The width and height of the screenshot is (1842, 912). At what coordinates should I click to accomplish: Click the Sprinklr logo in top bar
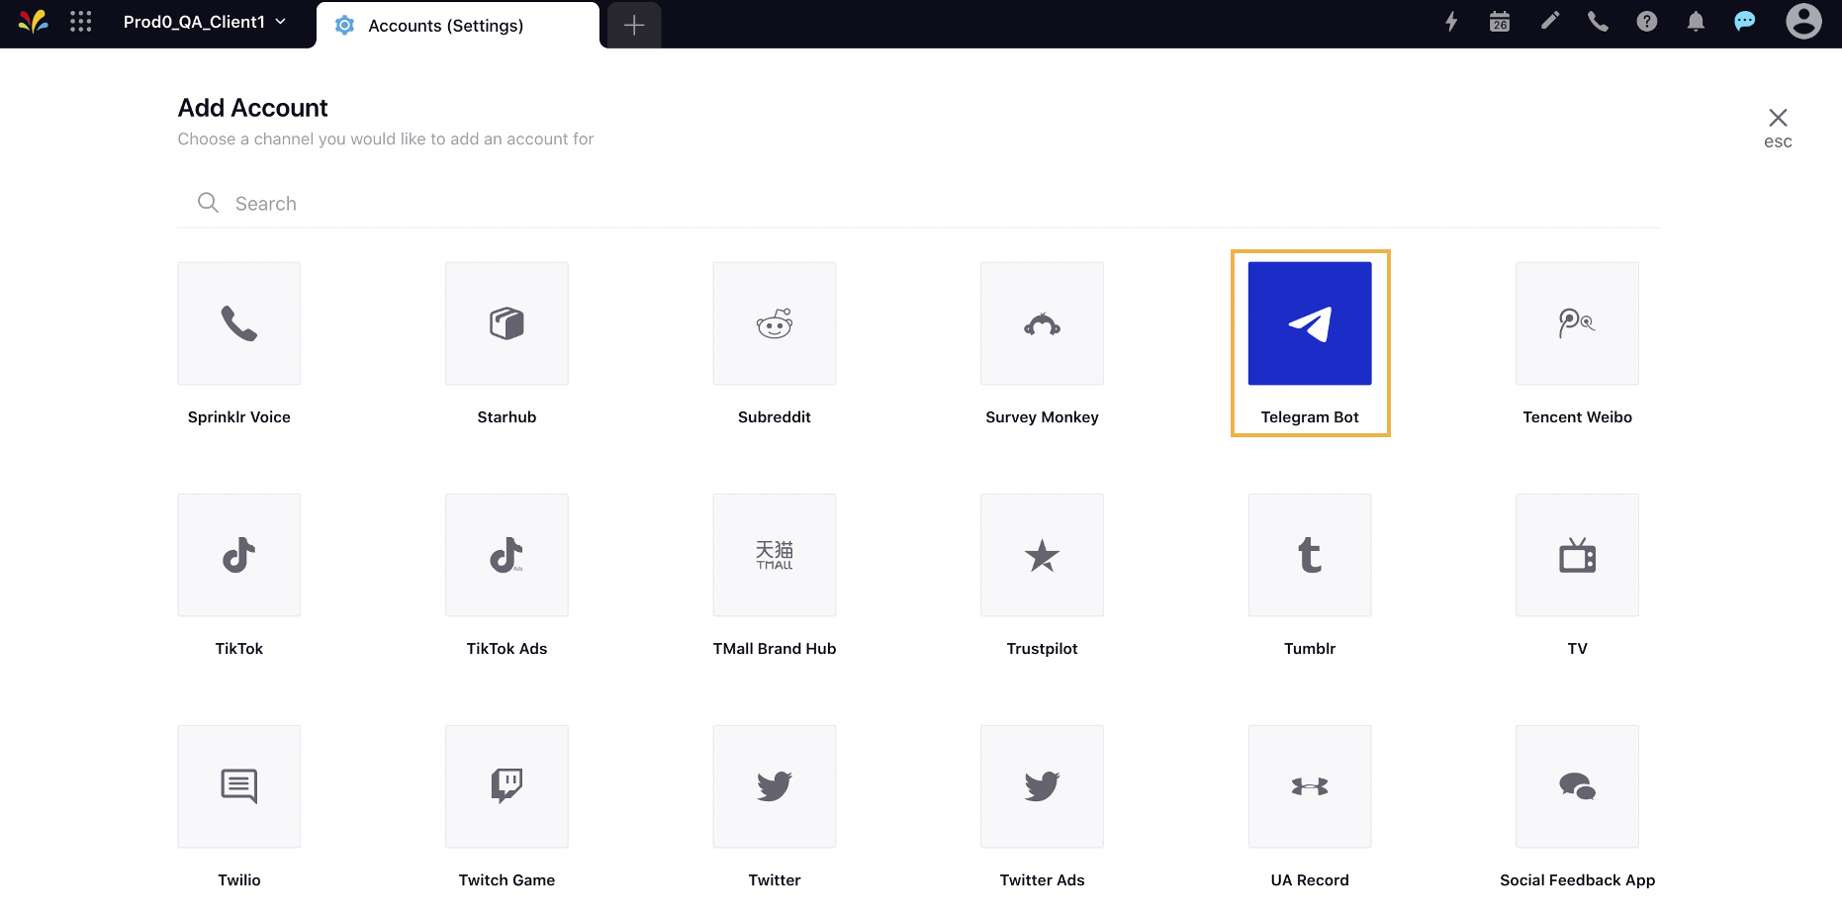tap(33, 22)
